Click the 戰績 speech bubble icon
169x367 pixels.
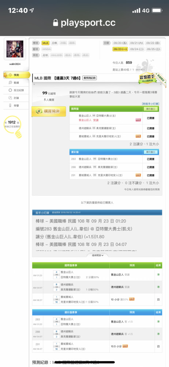10,82
